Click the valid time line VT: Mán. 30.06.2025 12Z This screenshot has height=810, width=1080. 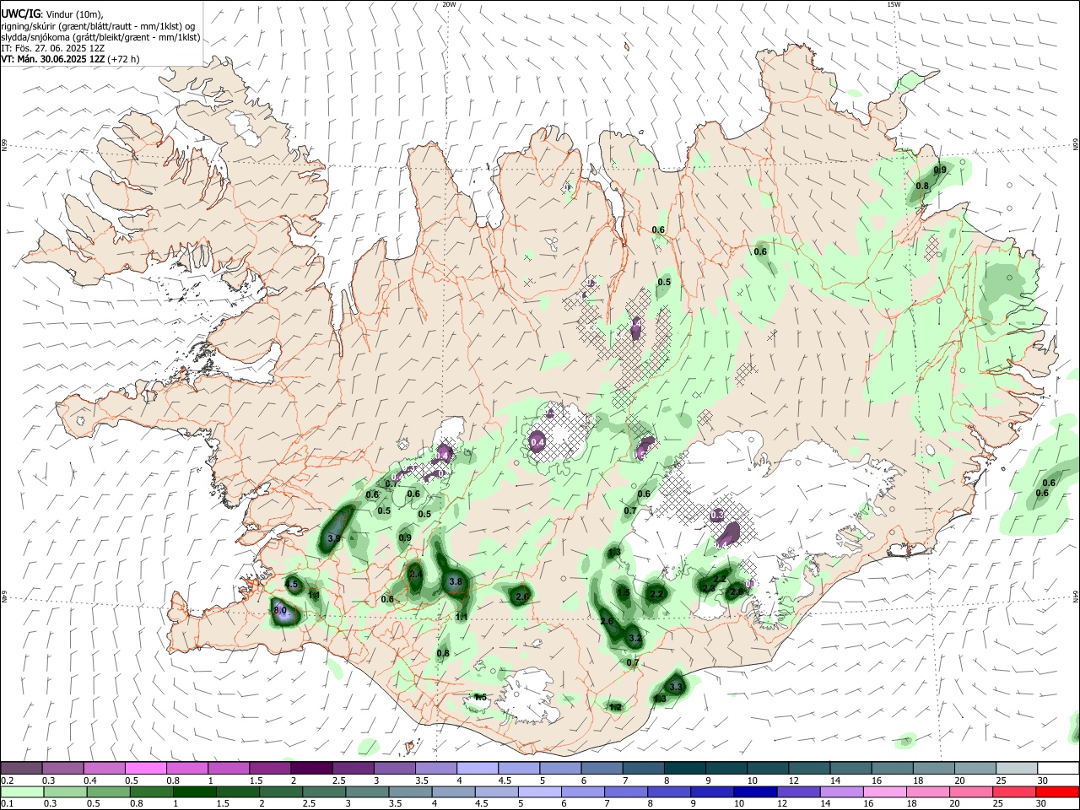53,59
